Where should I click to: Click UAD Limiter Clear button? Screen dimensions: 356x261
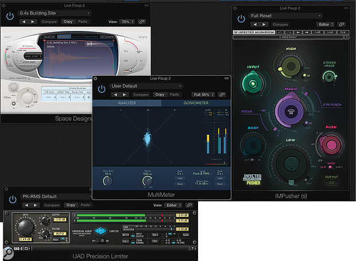pos(185,235)
